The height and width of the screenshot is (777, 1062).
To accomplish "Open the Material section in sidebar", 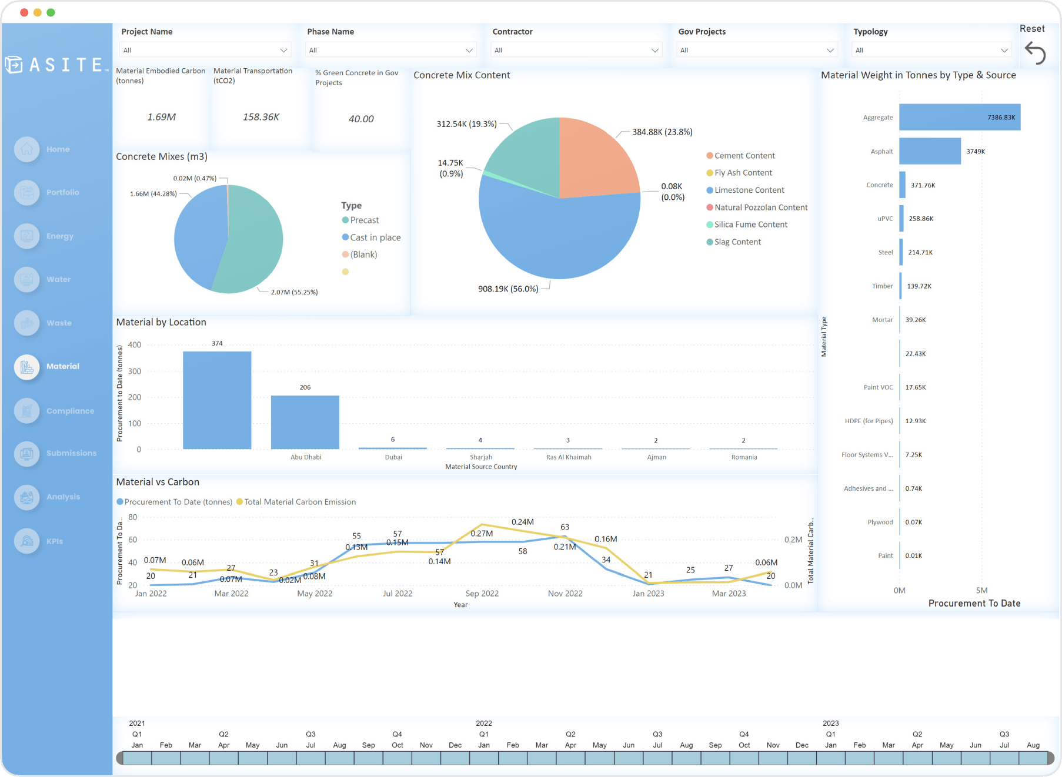I will (26, 366).
